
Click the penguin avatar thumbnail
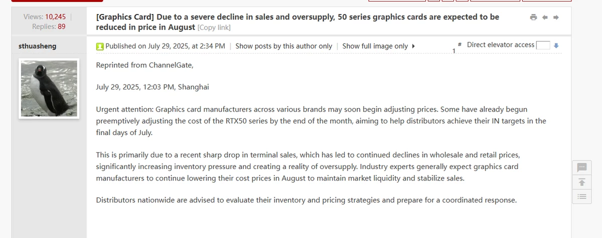click(49, 88)
